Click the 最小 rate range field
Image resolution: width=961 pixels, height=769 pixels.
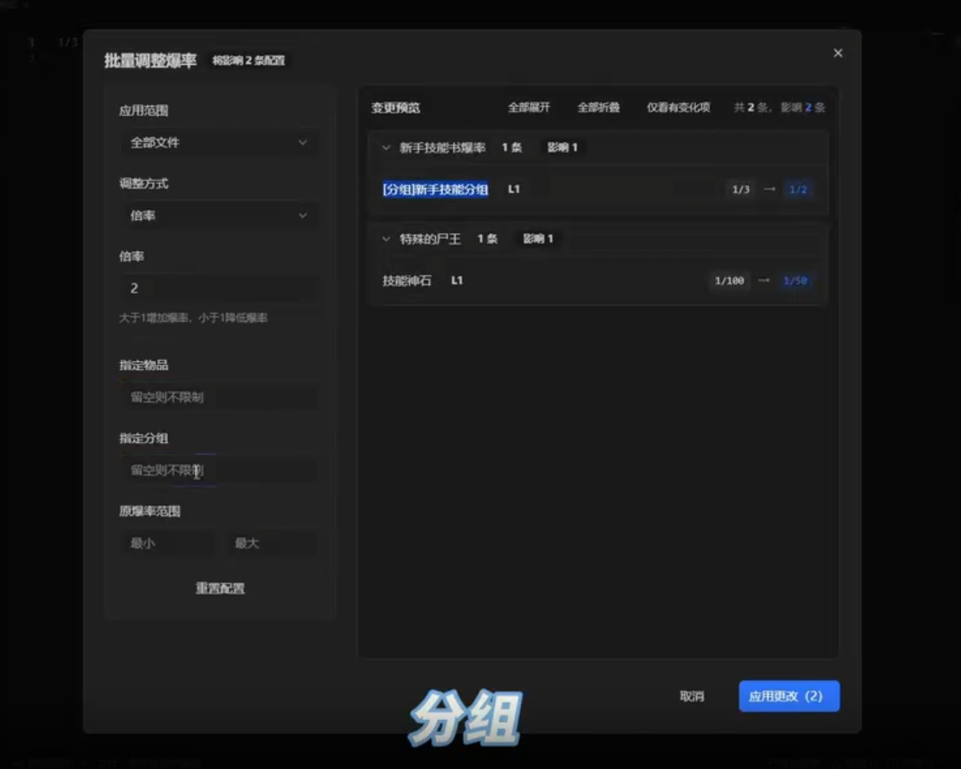point(167,543)
